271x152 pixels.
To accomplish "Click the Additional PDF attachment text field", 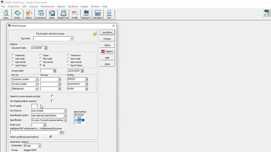I will tap(34, 132).
